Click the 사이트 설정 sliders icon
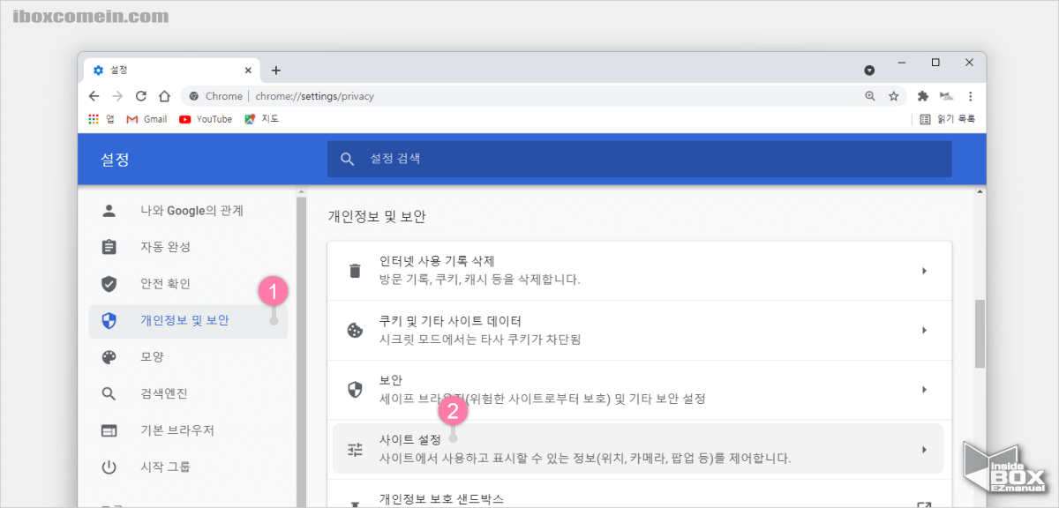Screen dimensions: 1059x508 356,447
